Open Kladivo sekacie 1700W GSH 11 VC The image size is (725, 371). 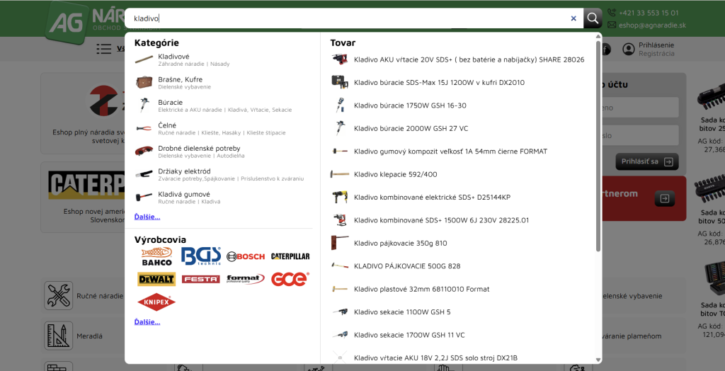click(x=410, y=335)
